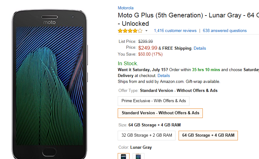Choose Standard Version - Without Offers & Ads
Viewport: 259px width, 159px height.
160,113
